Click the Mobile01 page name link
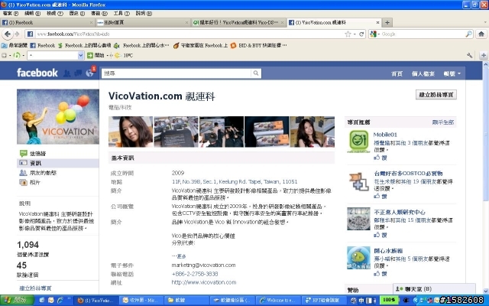 [385, 135]
